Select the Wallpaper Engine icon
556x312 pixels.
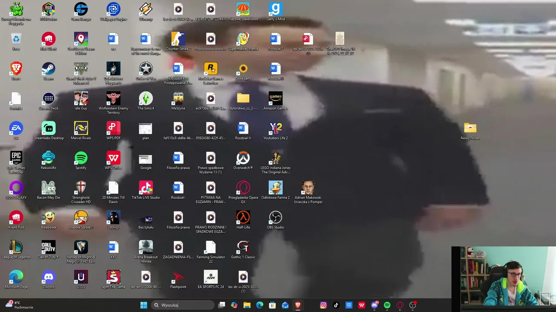pos(113,12)
